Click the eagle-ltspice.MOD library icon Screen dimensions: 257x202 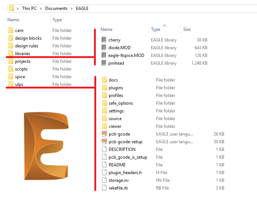tap(104, 55)
